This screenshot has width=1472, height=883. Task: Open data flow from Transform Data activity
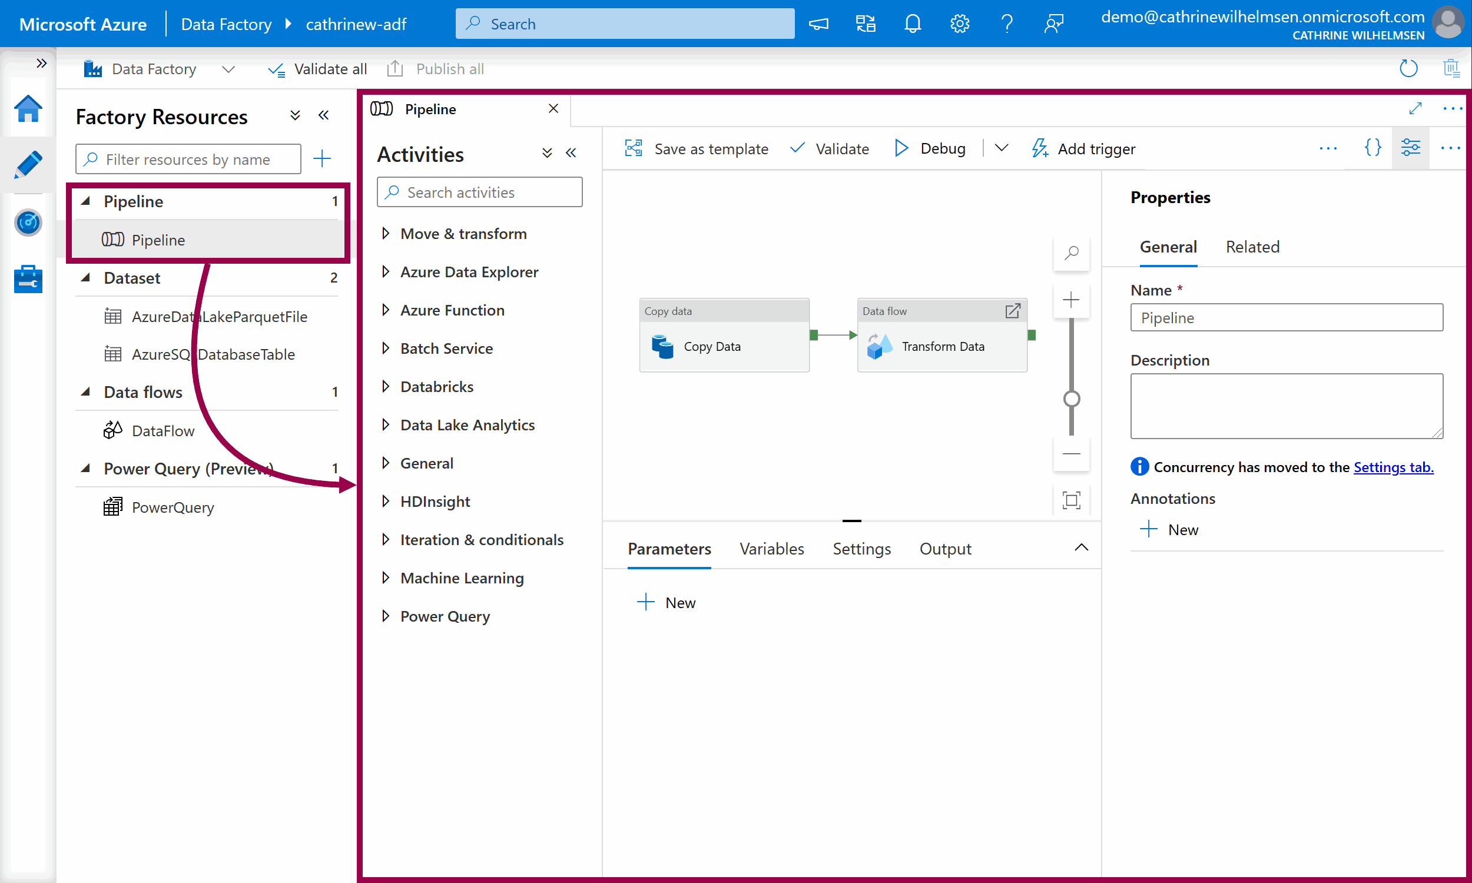point(1012,311)
